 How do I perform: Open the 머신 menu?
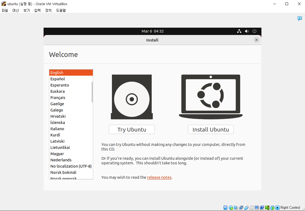[x=16, y=11]
